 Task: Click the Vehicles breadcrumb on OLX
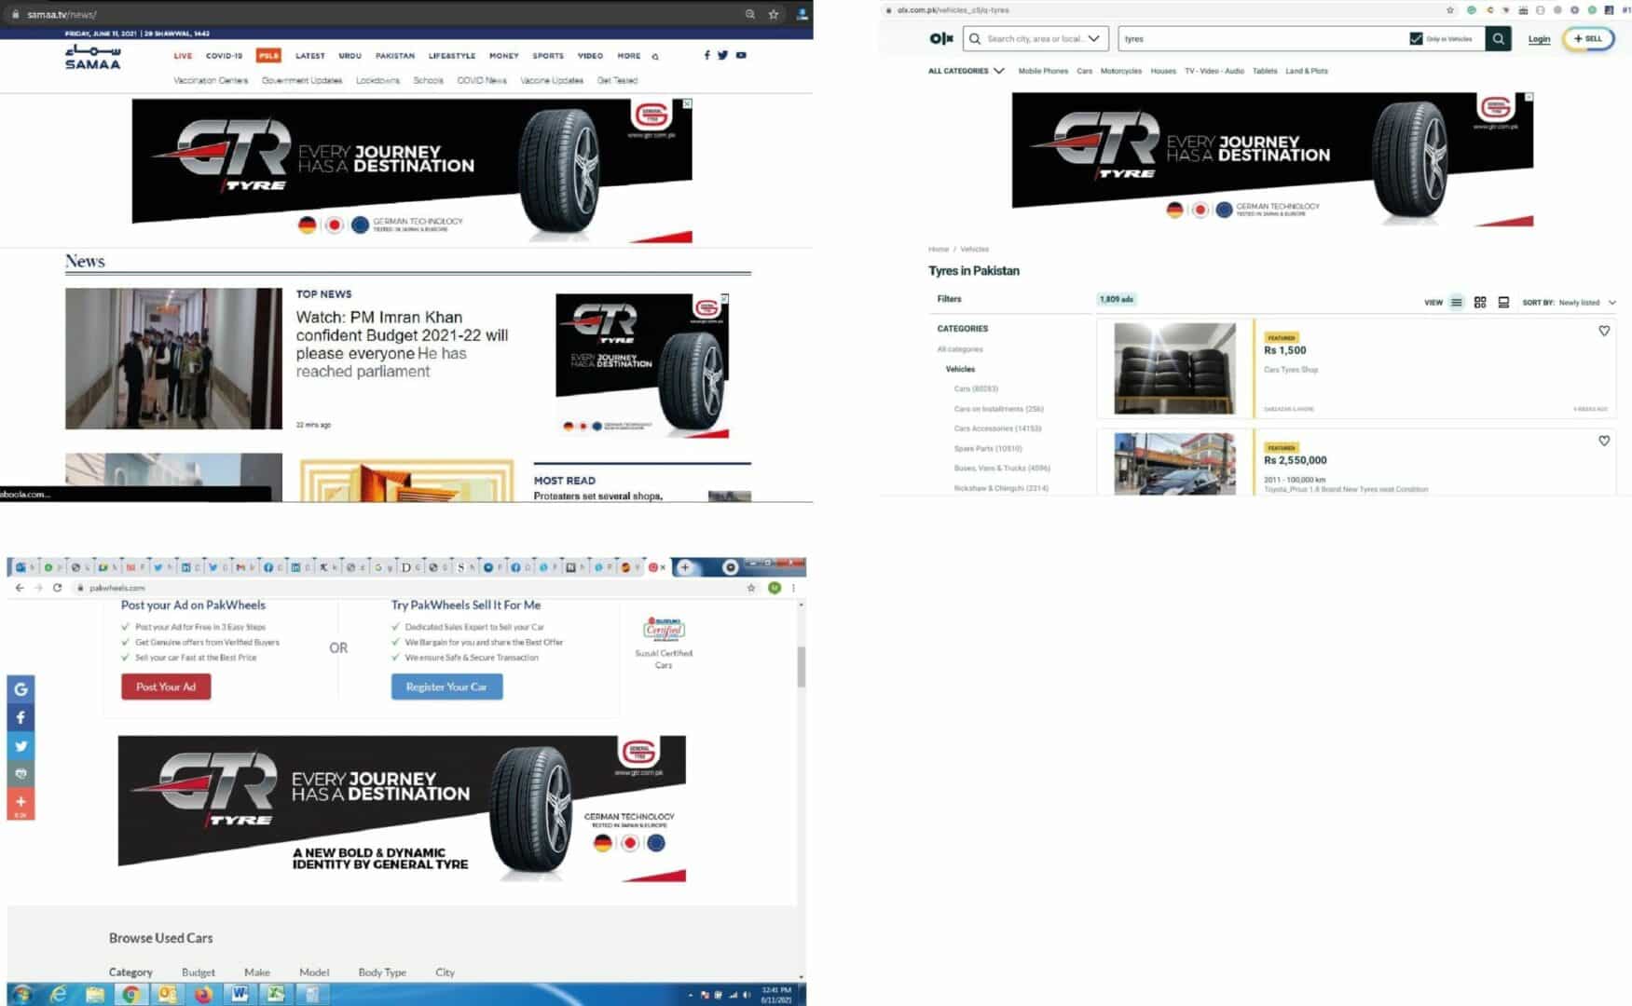[974, 250]
